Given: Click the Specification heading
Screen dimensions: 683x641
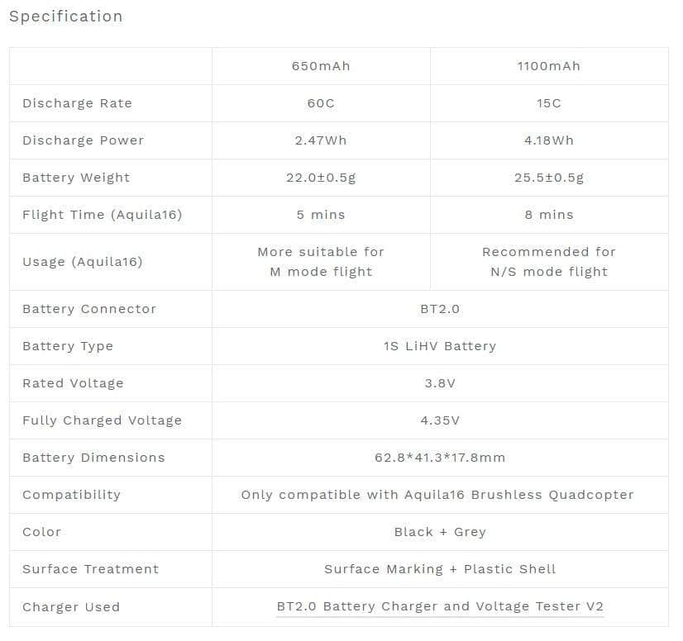Looking at the screenshot, I should (65, 17).
